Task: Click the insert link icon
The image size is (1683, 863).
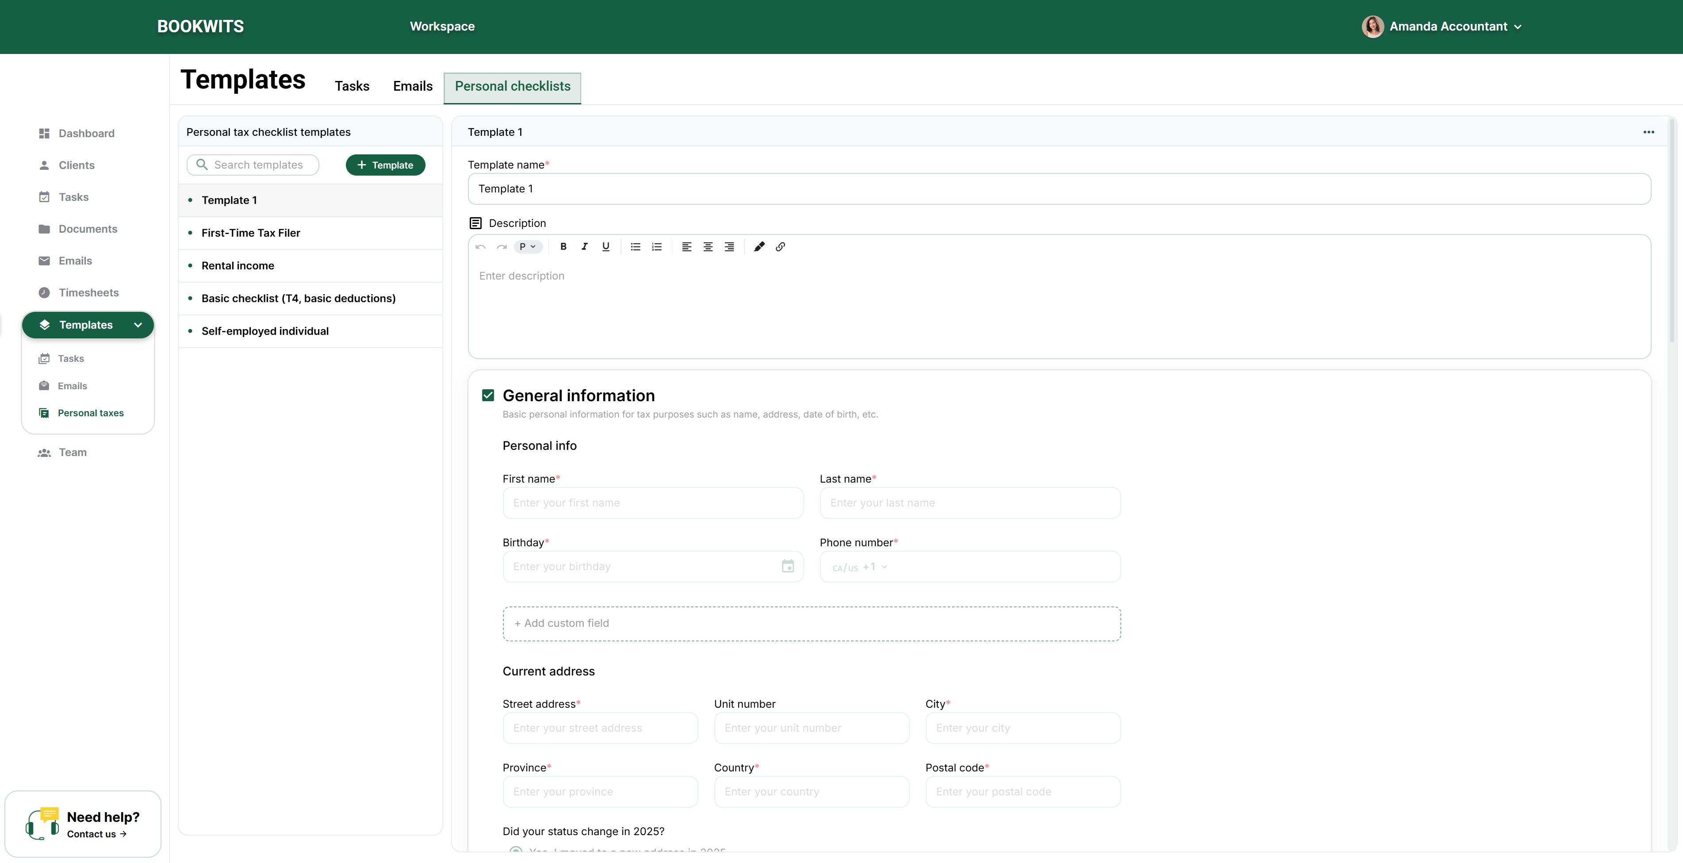Action: [780, 247]
